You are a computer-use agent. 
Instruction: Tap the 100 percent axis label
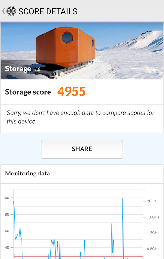click(x=6, y=198)
